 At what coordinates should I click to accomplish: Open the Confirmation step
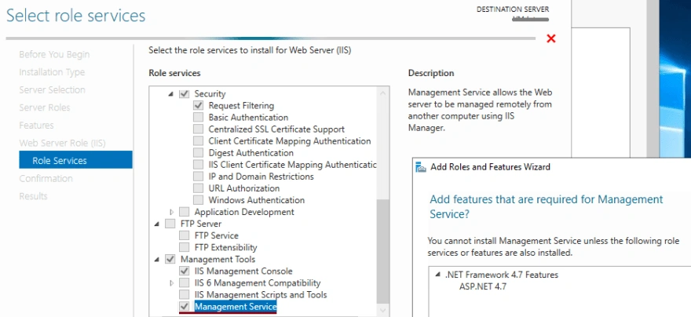tap(46, 178)
